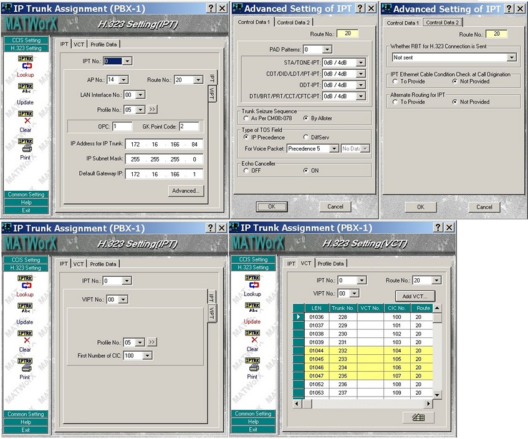Open PAD Patterns dropdown
Viewport: 528px width, 439px height.
click(327, 49)
